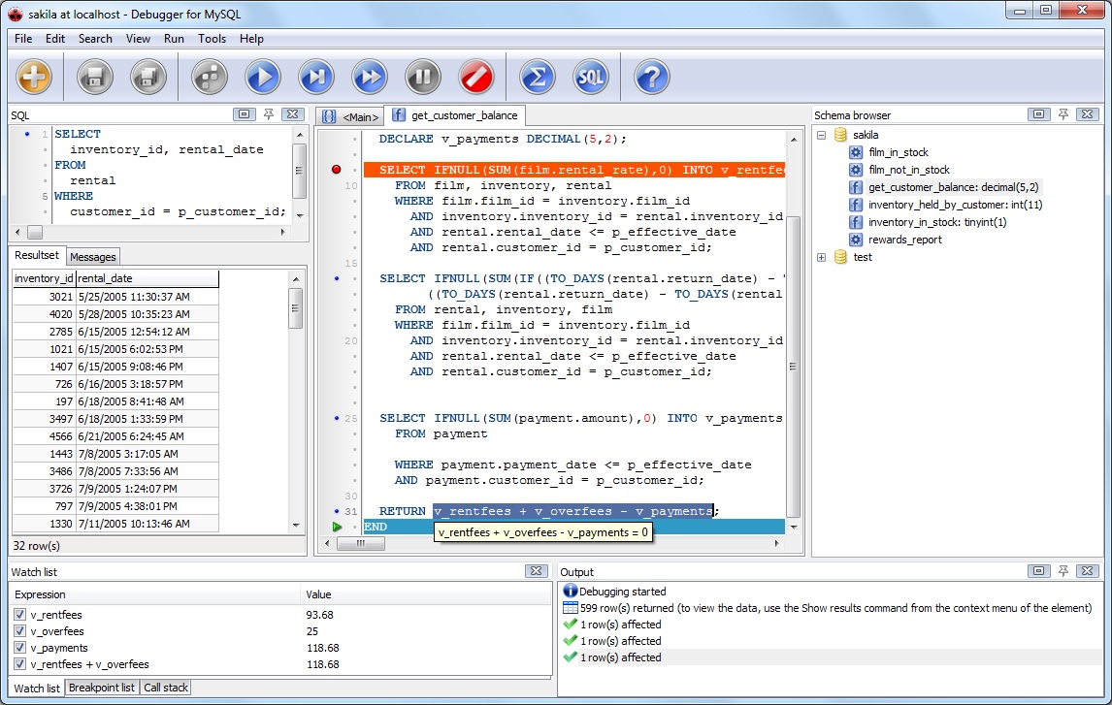The image size is (1112, 705).
Task: Click the Step Over fast-forward icon
Action: 369,77
